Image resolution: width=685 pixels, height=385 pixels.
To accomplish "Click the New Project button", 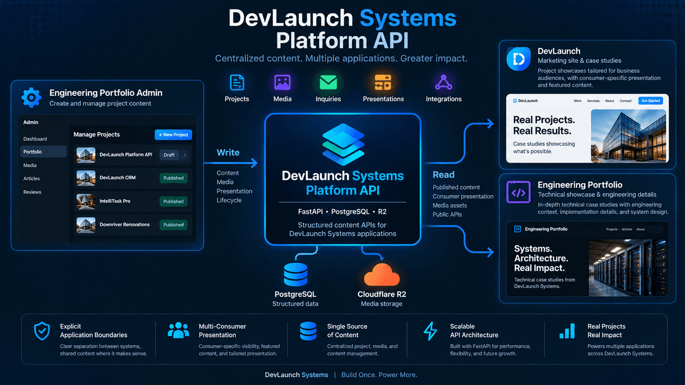I will (x=174, y=135).
